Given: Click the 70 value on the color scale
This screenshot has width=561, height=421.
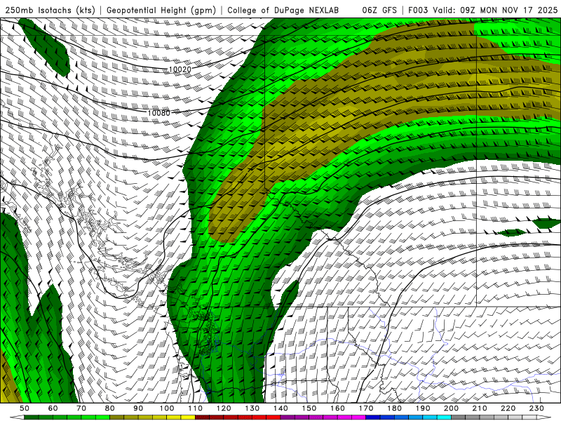Looking at the screenshot, I should tap(81, 408).
